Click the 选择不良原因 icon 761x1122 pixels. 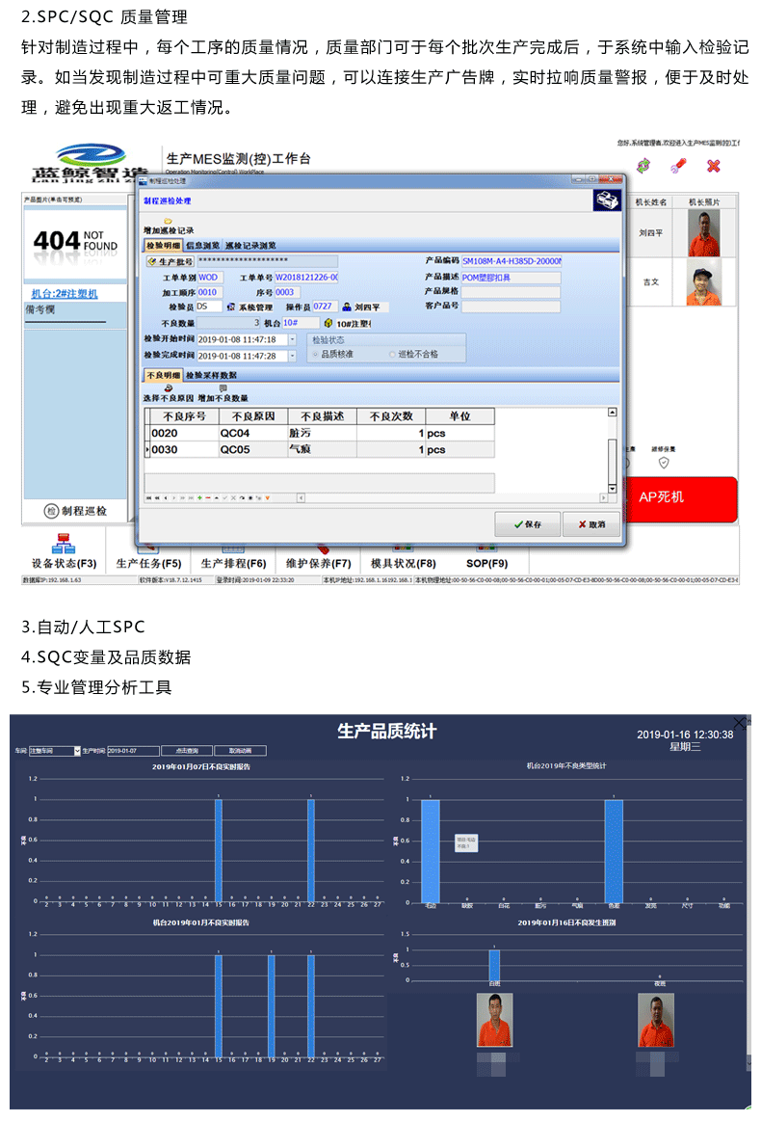pyautogui.click(x=168, y=387)
